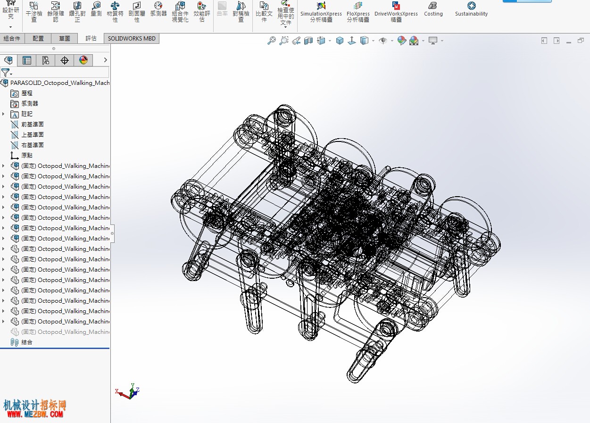Viewport: 590px width, 423px height.
Task: Open the Display Style dropdown arrow
Action: tap(373, 41)
